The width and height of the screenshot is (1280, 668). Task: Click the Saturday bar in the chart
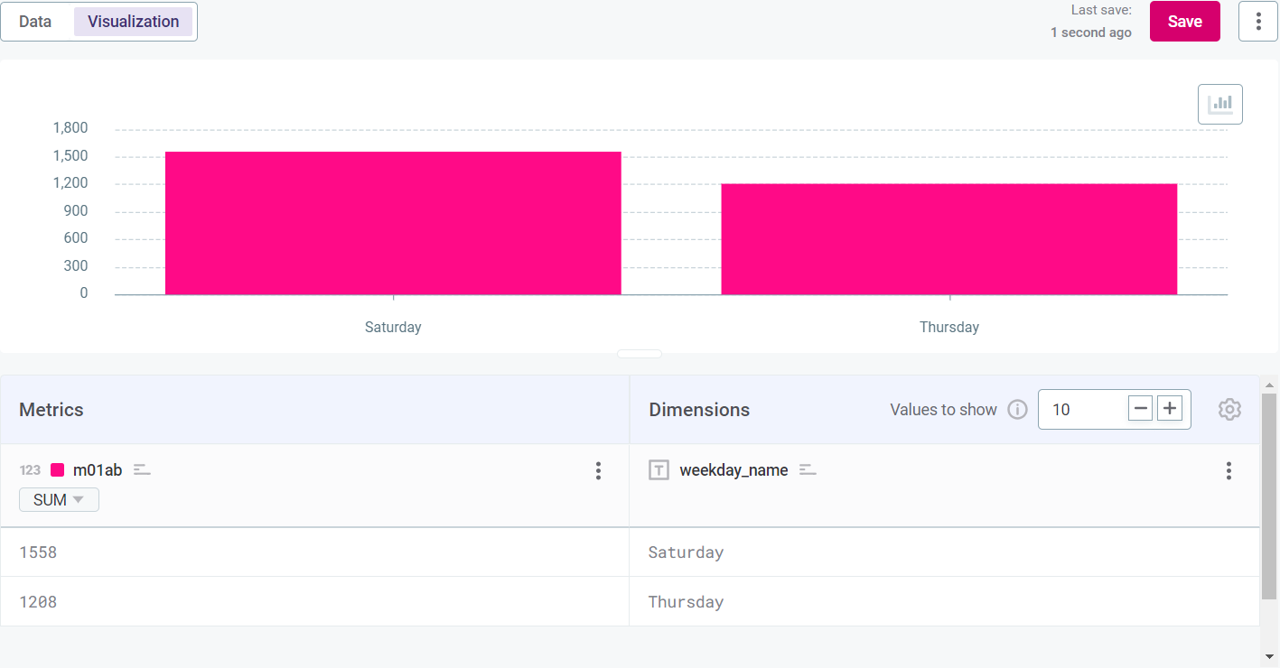[x=393, y=223]
